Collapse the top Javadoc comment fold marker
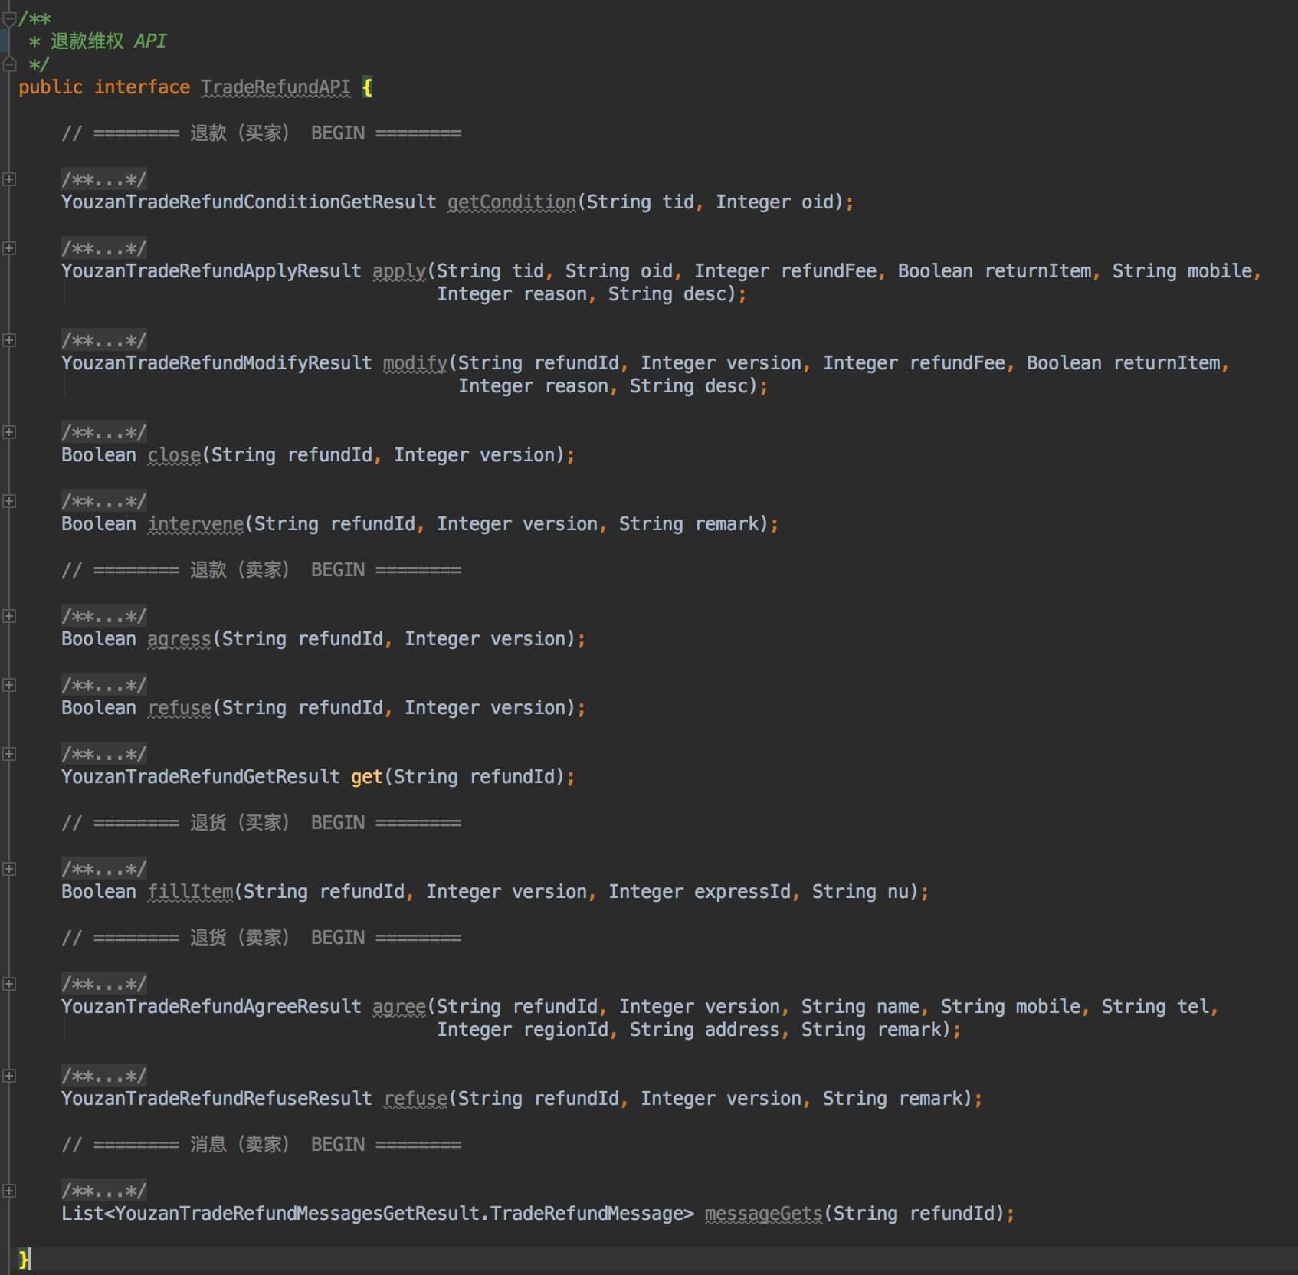The image size is (1298, 1275). click(8, 20)
